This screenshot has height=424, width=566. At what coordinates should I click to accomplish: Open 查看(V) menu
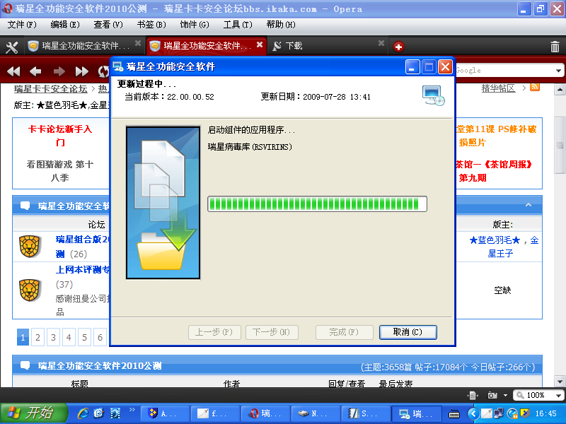pyautogui.click(x=108, y=25)
